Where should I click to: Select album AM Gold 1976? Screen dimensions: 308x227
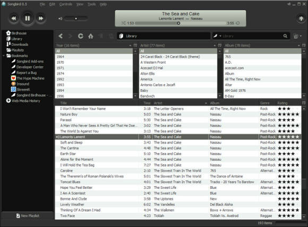pos(262,91)
